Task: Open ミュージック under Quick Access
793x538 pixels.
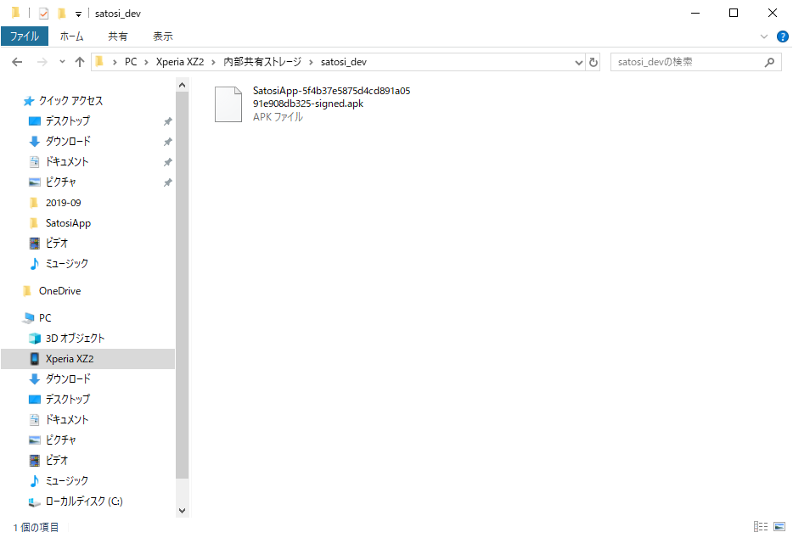Action: click(66, 263)
